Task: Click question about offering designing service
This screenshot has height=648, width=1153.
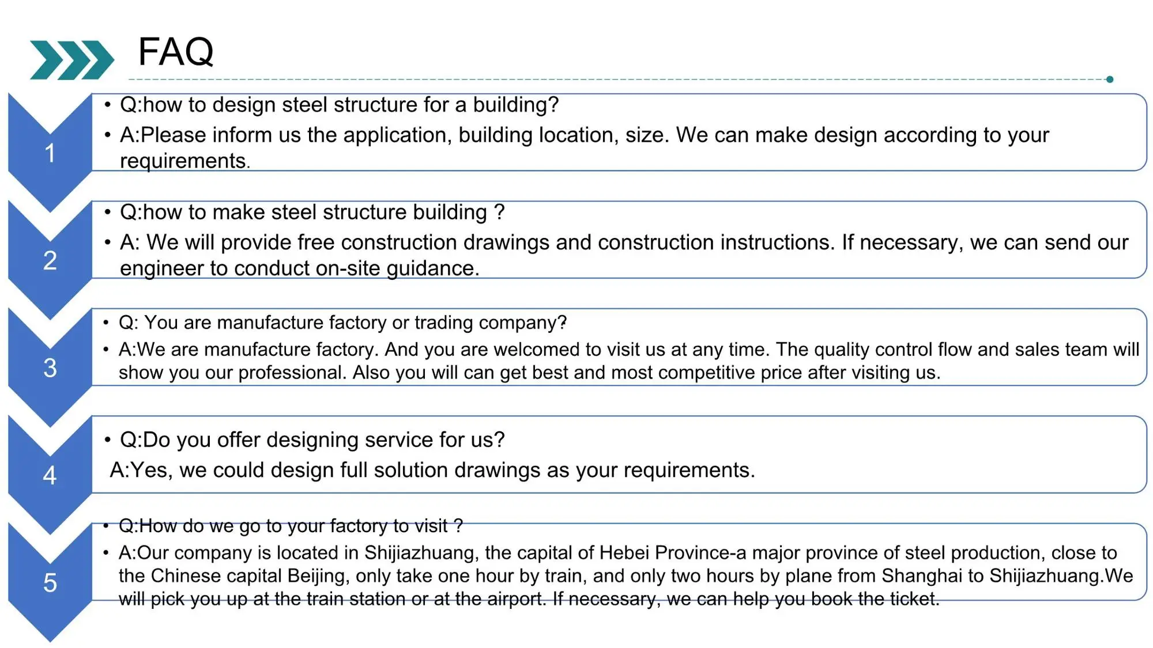Action: [x=312, y=440]
